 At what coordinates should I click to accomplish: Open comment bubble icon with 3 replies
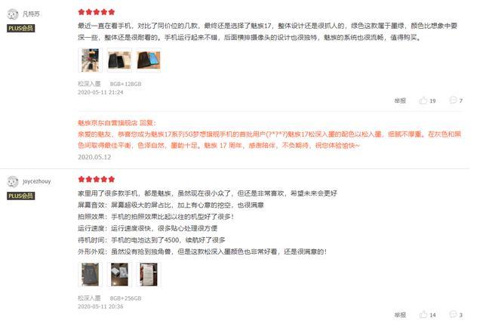[x=453, y=314]
